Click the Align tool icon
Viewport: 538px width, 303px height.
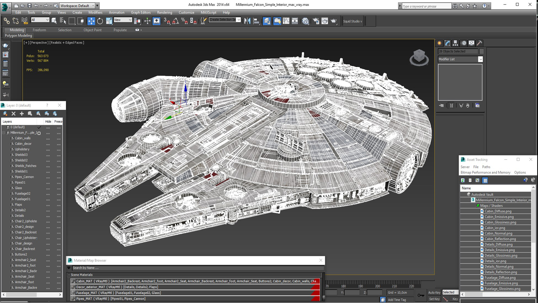point(256,21)
